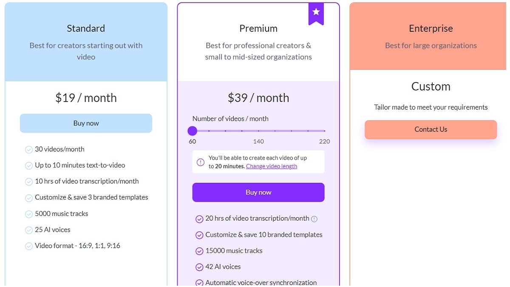Click checkmark icon next to 15000 music tracks
This screenshot has height=287, width=510.
[199, 251]
